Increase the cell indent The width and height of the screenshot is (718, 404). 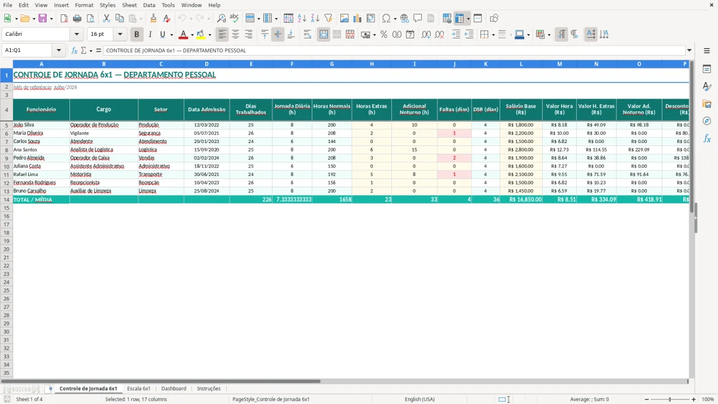456,35
